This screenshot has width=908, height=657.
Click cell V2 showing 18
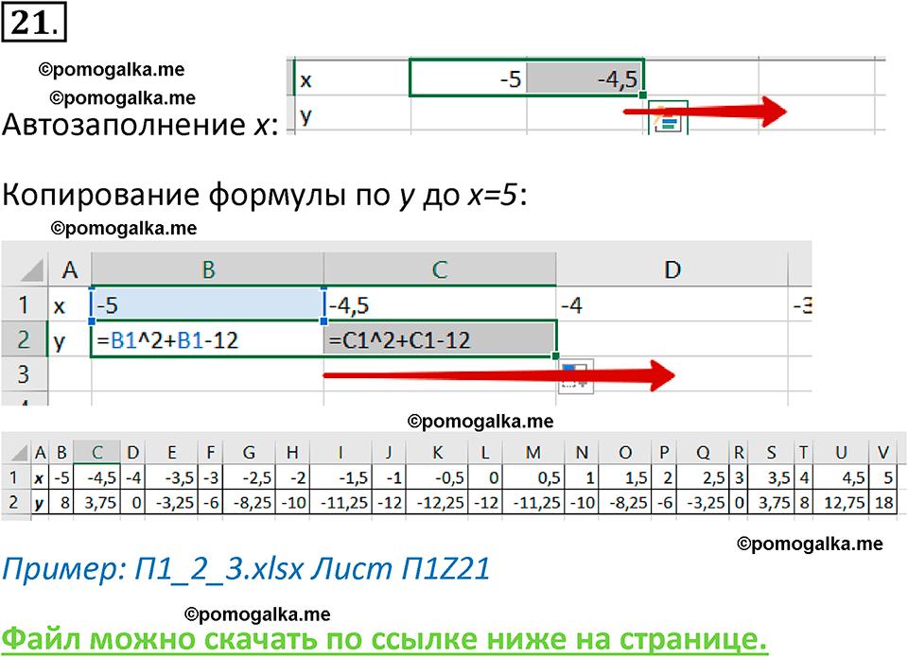click(x=883, y=502)
